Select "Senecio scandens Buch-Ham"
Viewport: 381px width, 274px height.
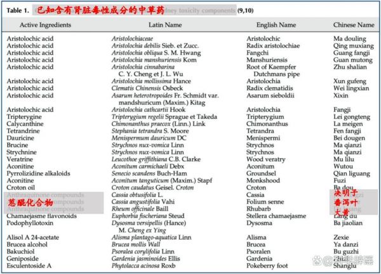tap(149, 174)
